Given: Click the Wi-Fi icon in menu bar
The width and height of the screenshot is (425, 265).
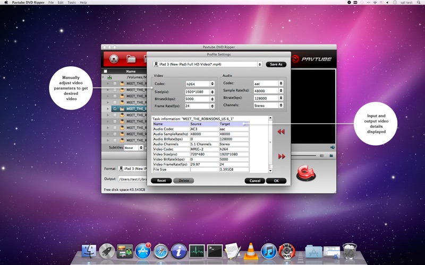Looking at the screenshot, I should tap(375, 3).
